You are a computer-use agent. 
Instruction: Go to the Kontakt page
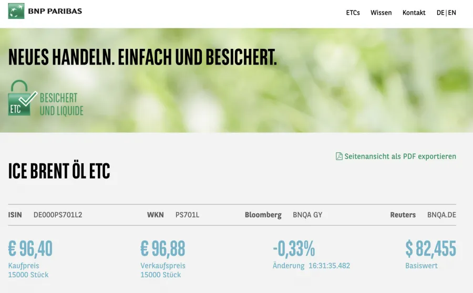[x=414, y=13]
